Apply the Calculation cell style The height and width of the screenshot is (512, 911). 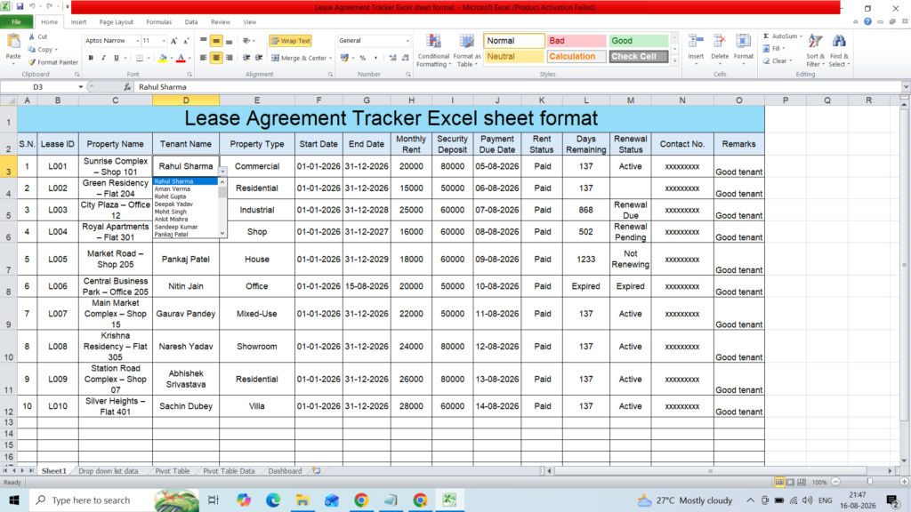(x=576, y=56)
